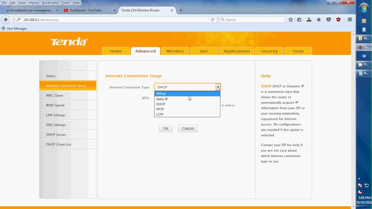Go to the router Home tab
The height and width of the screenshot is (209, 372).
[x=116, y=51]
